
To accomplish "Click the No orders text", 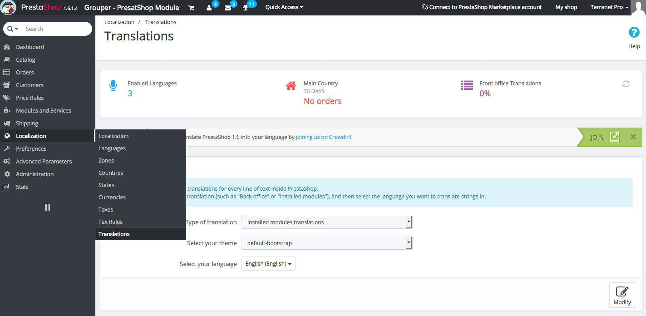I will pos(323,101).
